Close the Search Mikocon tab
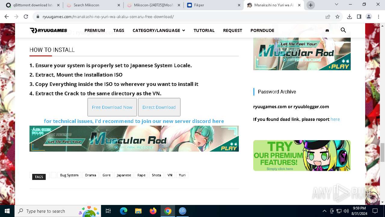The height and width of the screenshot is (217, 385). click(x=119, y=5)
